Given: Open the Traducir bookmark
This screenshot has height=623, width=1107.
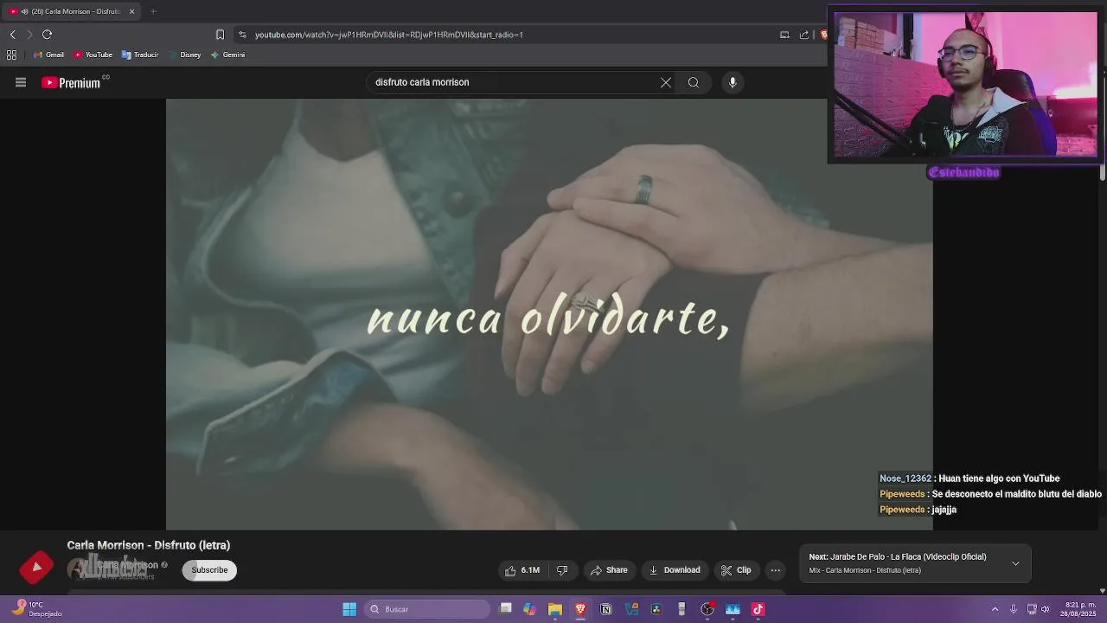Looking at the screenshot, I should coord(139,55).
